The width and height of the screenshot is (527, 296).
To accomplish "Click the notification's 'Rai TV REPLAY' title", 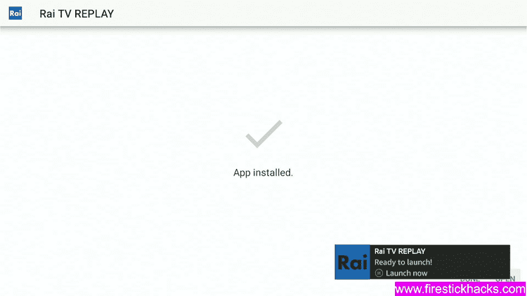I will point(400,251).
